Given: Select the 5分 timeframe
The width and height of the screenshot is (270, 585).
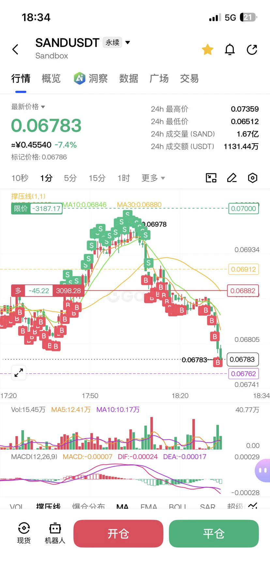Looking at the screenshot, I should [x=70, y=178].
